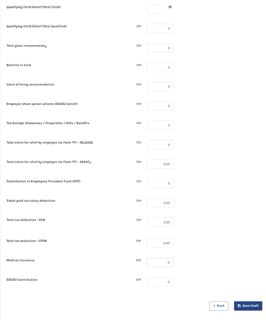Viewport: 266px width, 330px height.
Task: Click the double-chevron icon on Back button
Action: [x=214, y=306]
